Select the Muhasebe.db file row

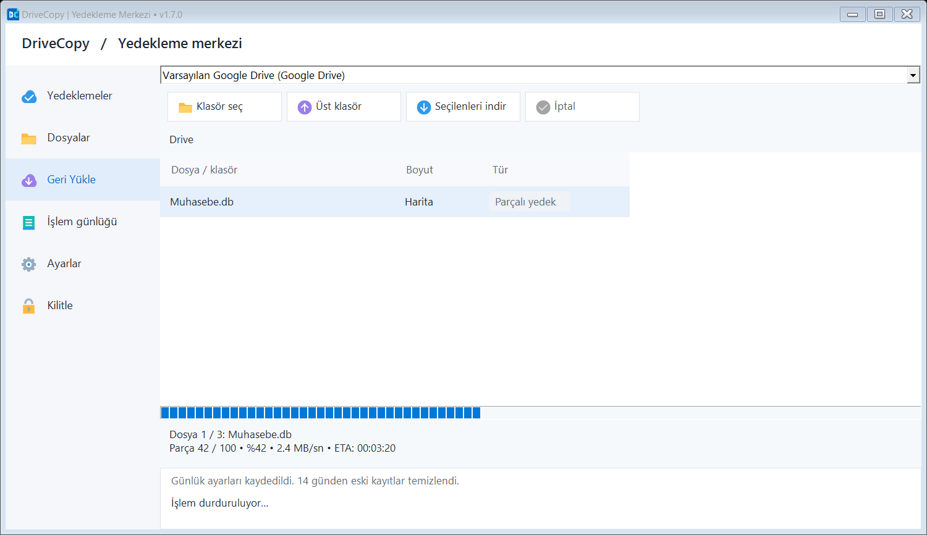pyautogui.click(x=395, y=202)
